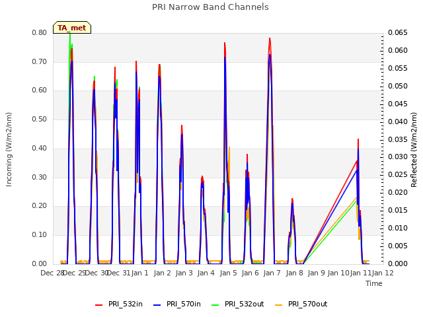Click the PRI_532out legend entry
This screenshot has height=317, width=423.
(x=238, y=304)
